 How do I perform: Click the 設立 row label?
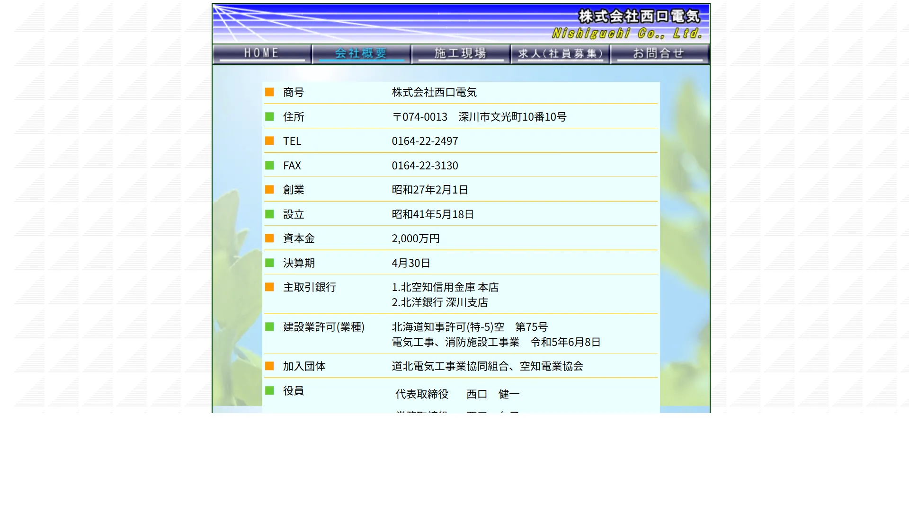click(294, 214)
